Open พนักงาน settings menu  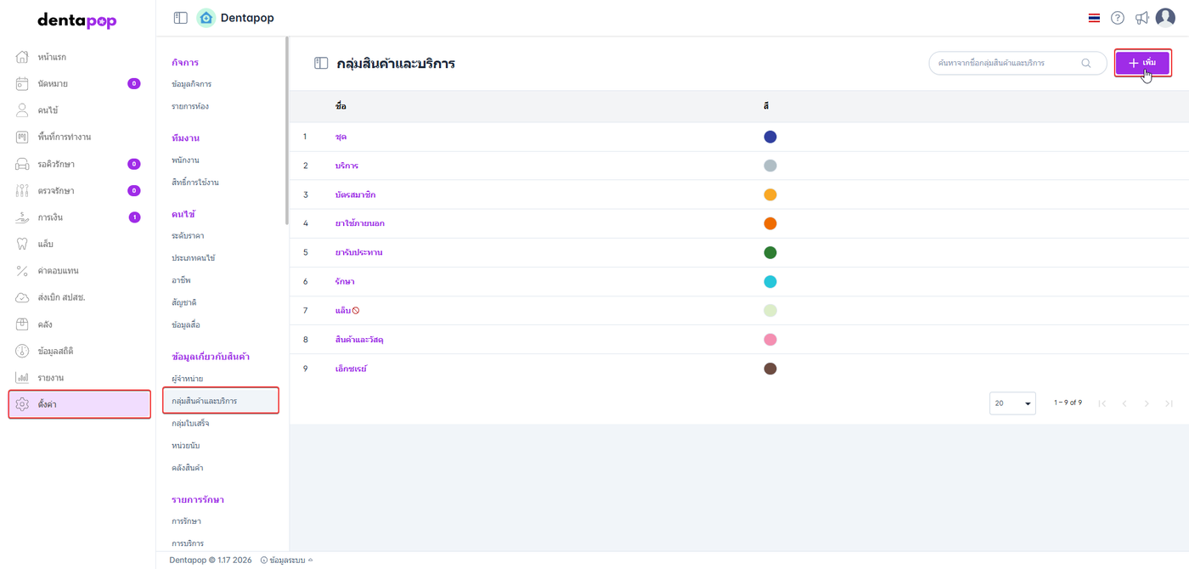click(185, 160)
